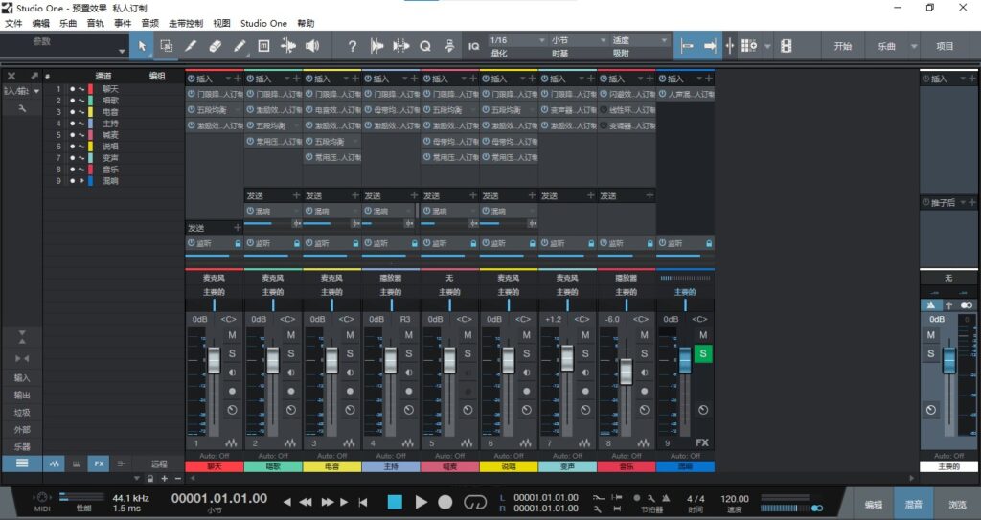Open the 麦克风 input selector on channel 1
This screenshot has width=981, height=520.
coord(214,277)
